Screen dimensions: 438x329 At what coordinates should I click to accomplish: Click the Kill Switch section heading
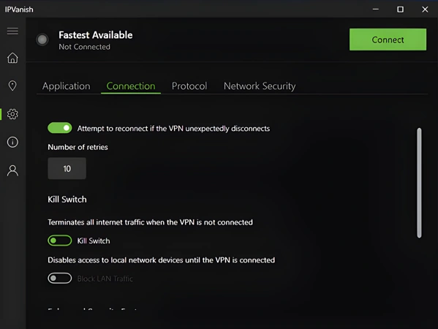67,200
